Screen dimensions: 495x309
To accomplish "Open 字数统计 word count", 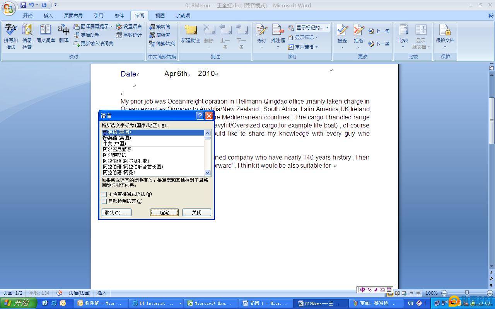I will [129, 35].
